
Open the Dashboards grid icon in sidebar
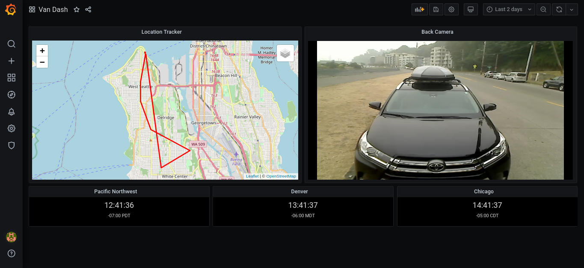point(12,78)
